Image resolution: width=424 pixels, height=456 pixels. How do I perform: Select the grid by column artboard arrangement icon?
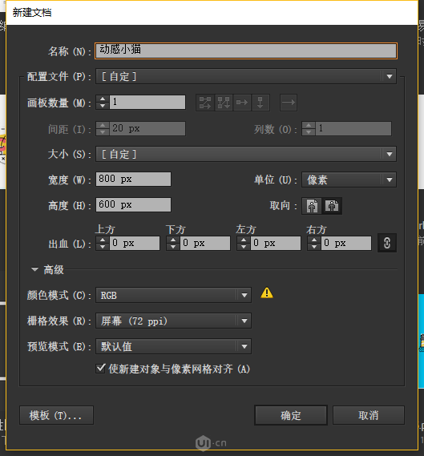(x=224, y=103)
